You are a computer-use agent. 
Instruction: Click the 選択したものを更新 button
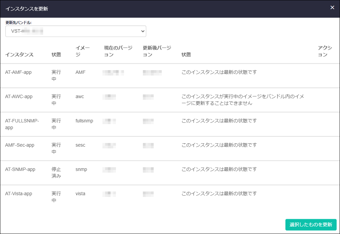(311, 225)
